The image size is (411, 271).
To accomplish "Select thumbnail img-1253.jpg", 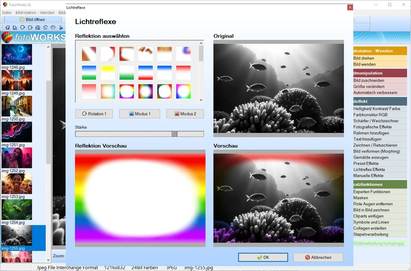I will [x=17, y=184].
